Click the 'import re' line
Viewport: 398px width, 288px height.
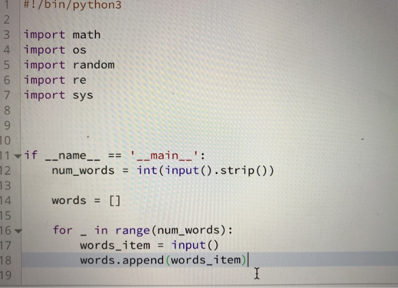tap(55, 80)
